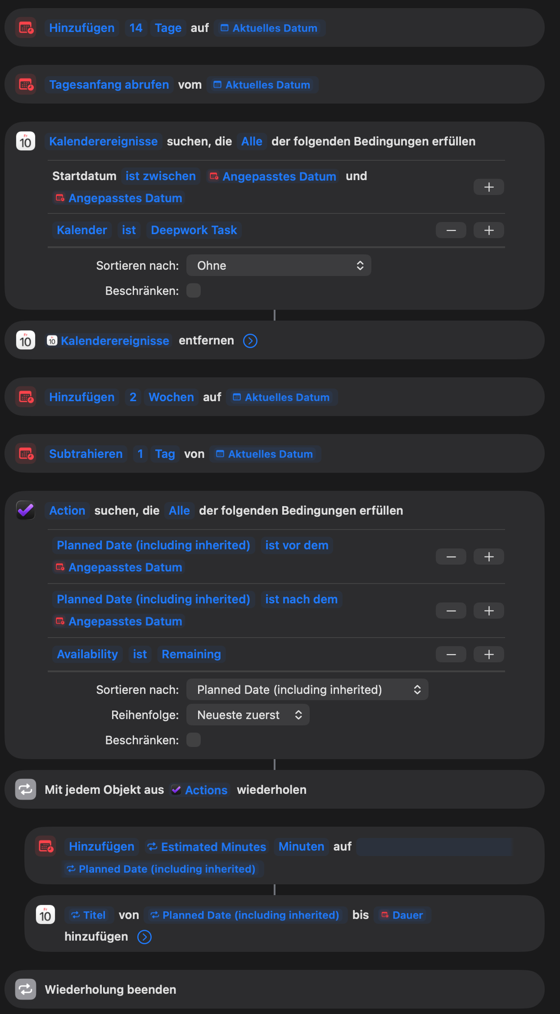Expand options of 'Kalenderereignisse entfernen' action
560x1014 pixels.
point(250,341)
